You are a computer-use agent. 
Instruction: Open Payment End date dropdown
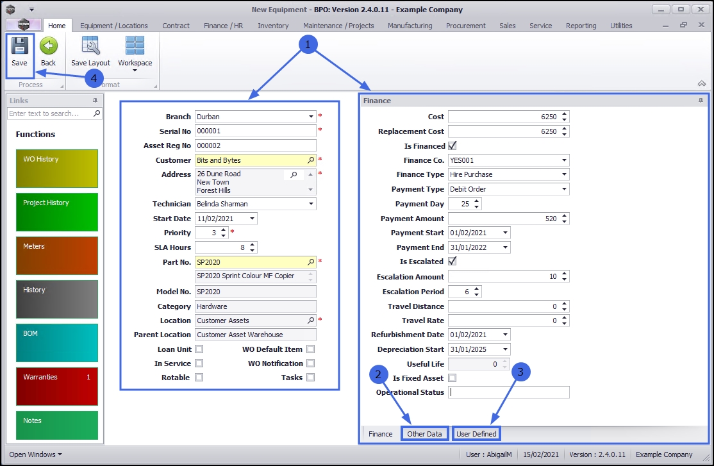tap(505, 247)
